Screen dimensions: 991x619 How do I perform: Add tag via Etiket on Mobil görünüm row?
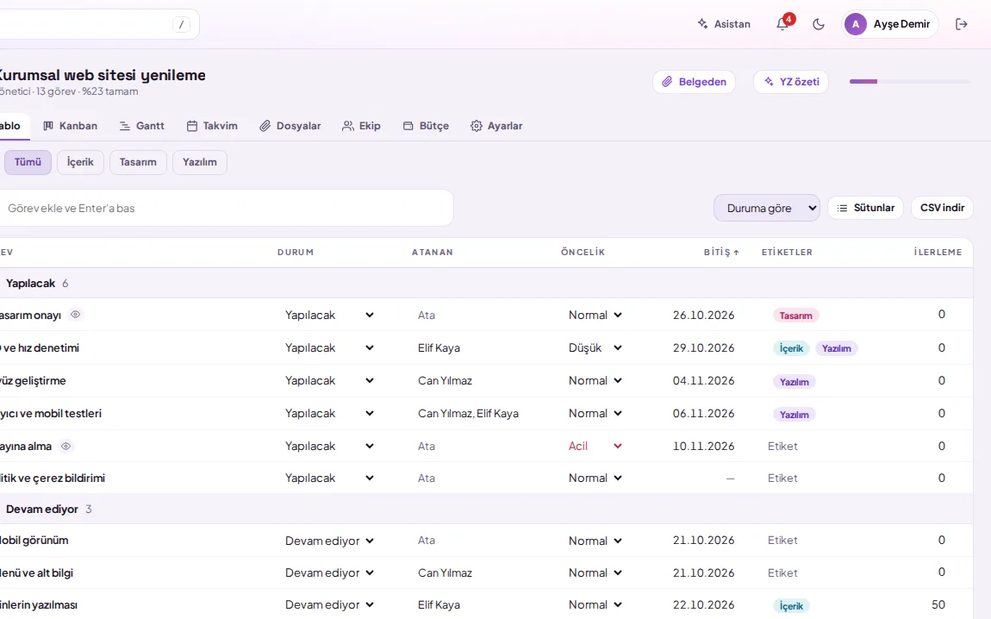pos(782,540)
